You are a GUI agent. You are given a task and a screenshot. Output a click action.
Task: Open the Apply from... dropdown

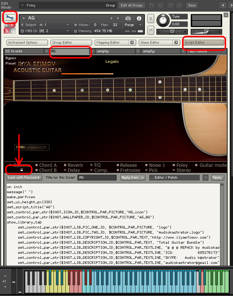tap(133, 178)
